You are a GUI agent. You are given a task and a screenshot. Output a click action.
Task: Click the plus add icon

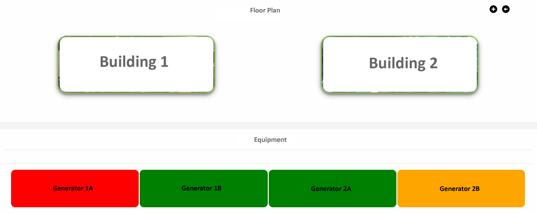coord(493,9)
